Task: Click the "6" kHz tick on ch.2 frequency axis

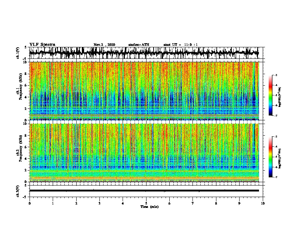Action: pyautogui.click(x=26, y=147)
